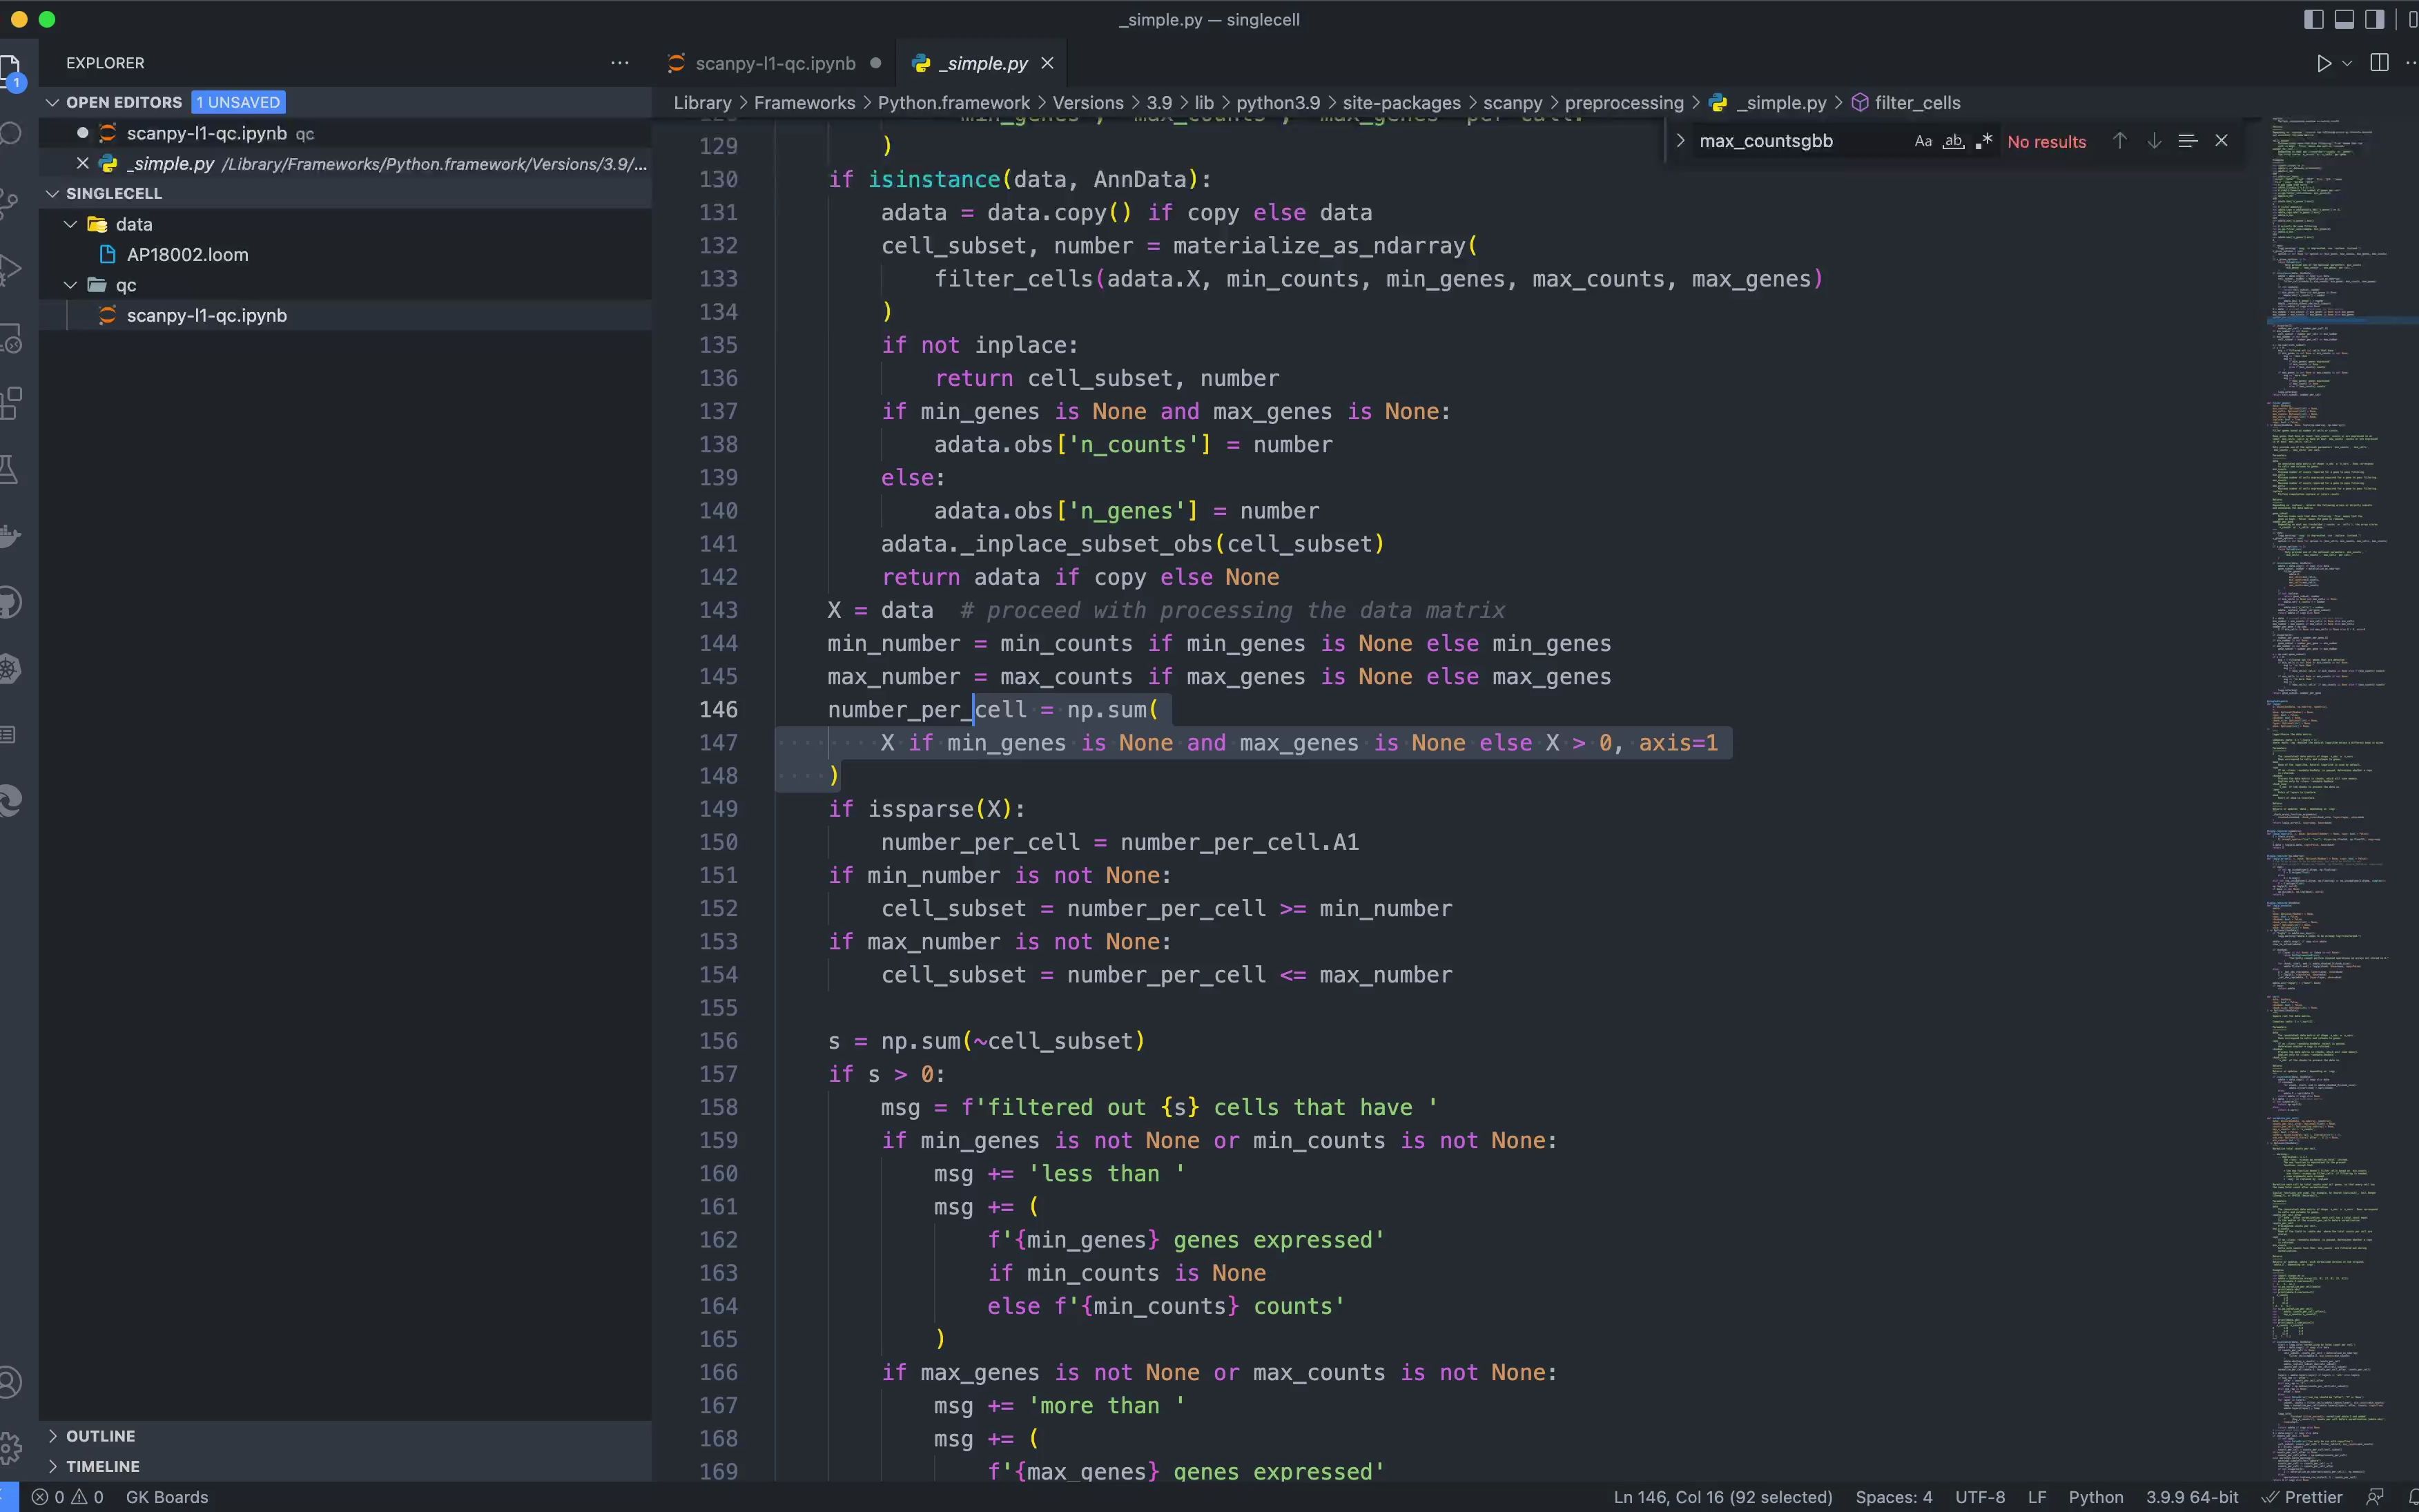
Task: Open filter_cells breadcrumb symbol dropdown
Action: point(1906,103)
